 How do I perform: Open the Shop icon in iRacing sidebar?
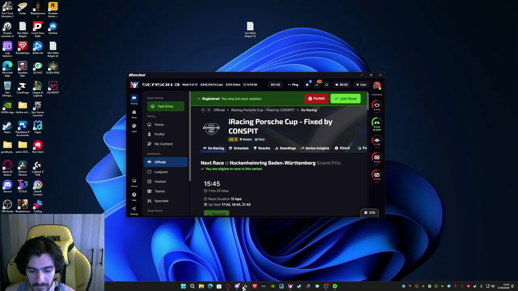134,114
